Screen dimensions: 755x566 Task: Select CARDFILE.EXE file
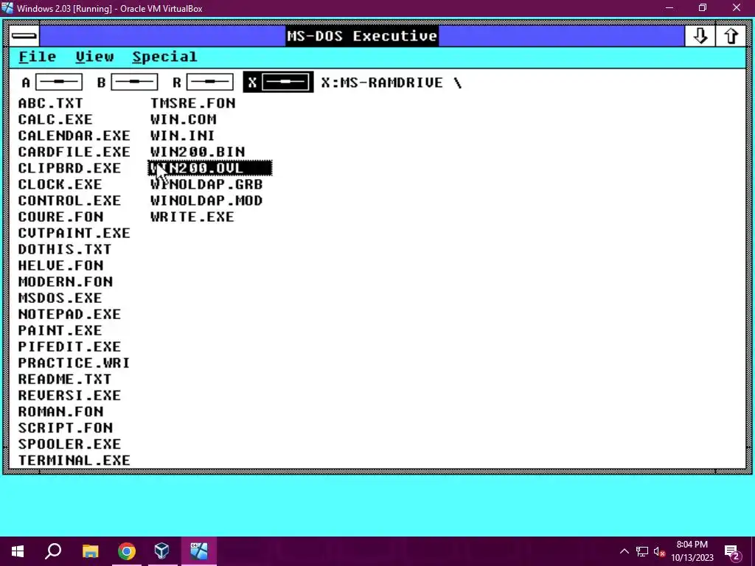pos(74,152)
